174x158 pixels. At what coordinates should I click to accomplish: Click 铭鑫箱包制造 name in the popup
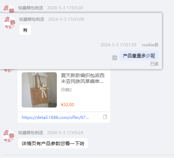(x=32, y=19)
